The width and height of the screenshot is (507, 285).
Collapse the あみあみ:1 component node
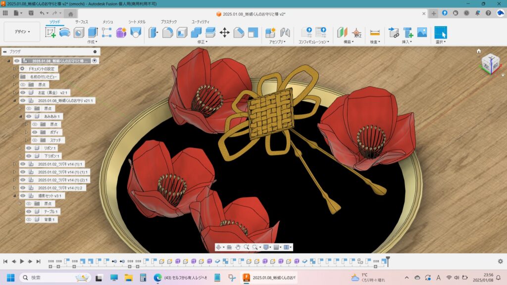point(21,116)
